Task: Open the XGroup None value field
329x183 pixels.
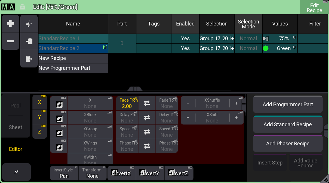Action: [x=90, y=132]
